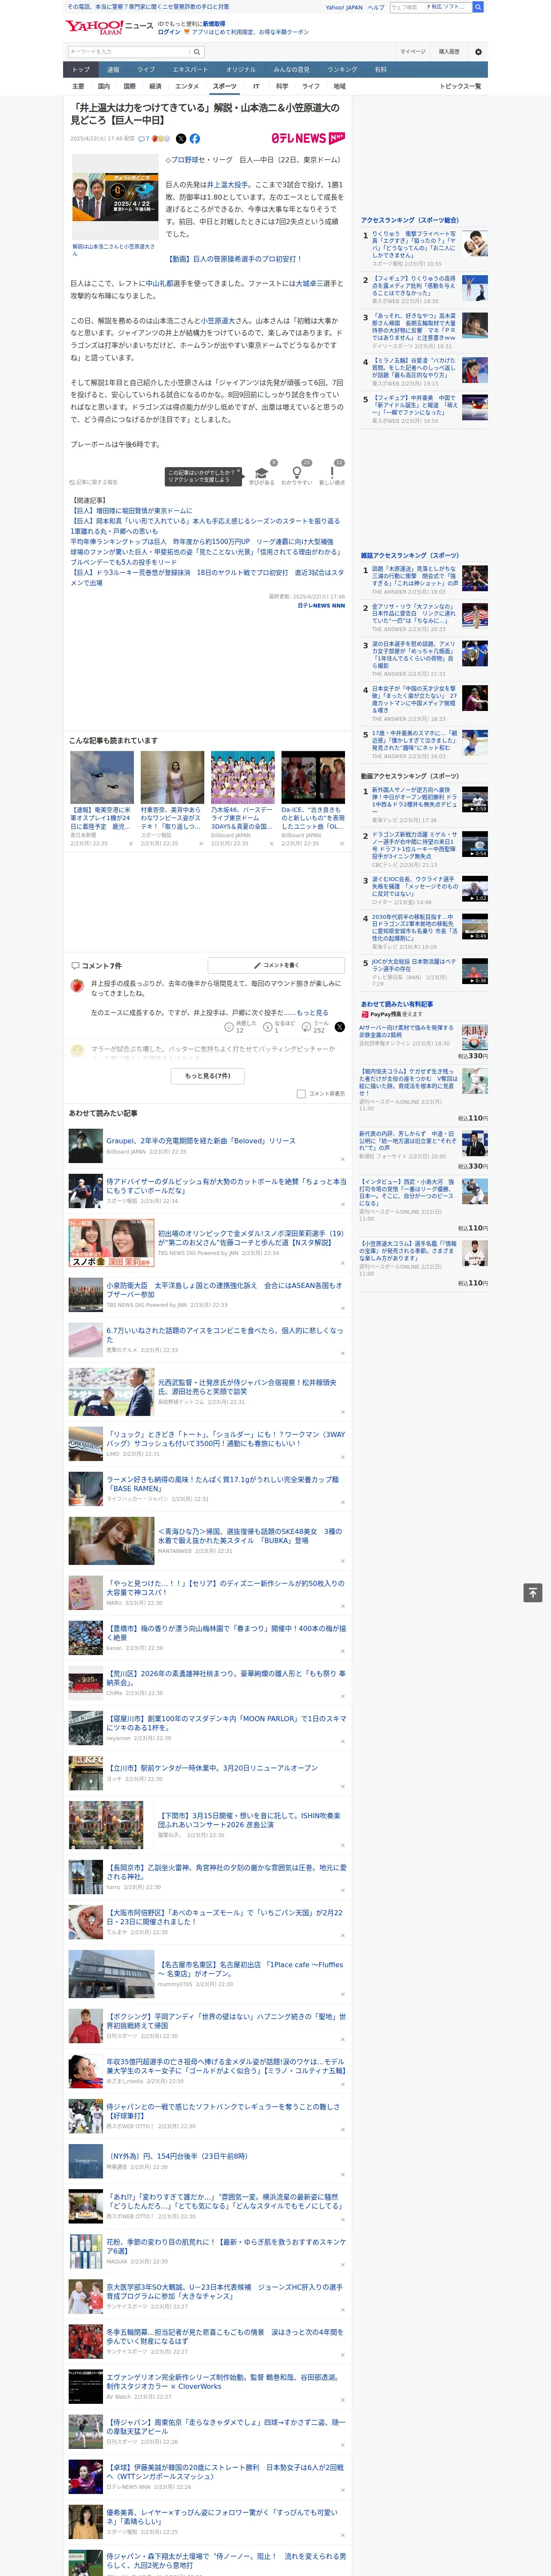Image resolution: width=551 pixels, height=2576 pixels.
Task: Open the オリジナル navigation tab
Action: [x=241, y=70]
